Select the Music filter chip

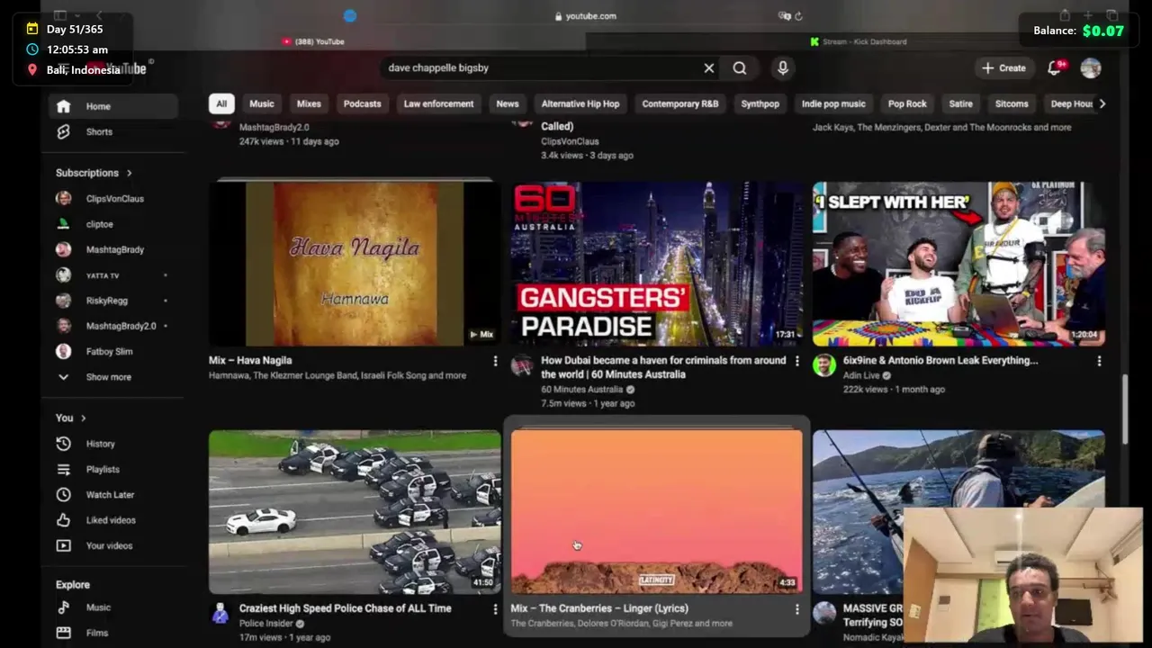click(x=262, y=103)
